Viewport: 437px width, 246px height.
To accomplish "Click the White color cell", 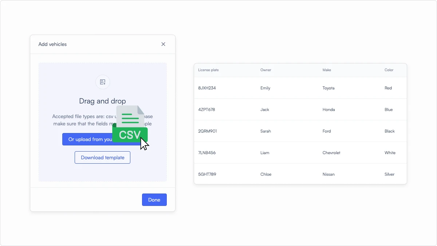I will [390, 152].
